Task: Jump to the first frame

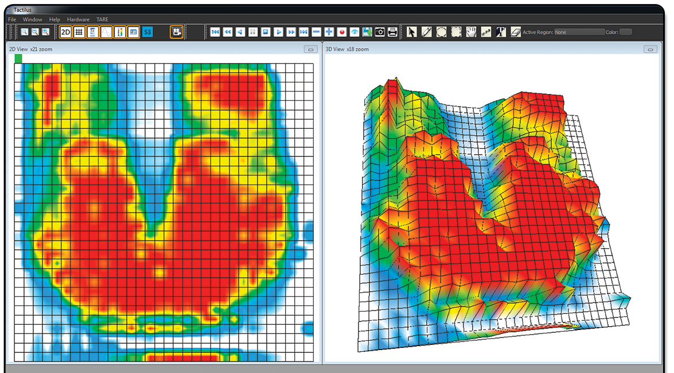Action: coord(215,32)
